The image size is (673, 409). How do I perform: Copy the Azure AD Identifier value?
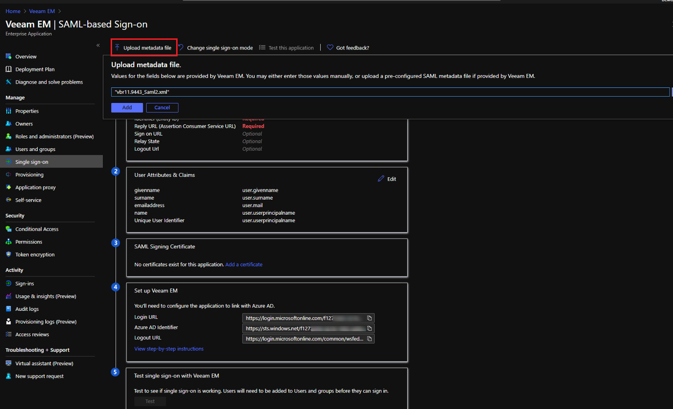369,328
